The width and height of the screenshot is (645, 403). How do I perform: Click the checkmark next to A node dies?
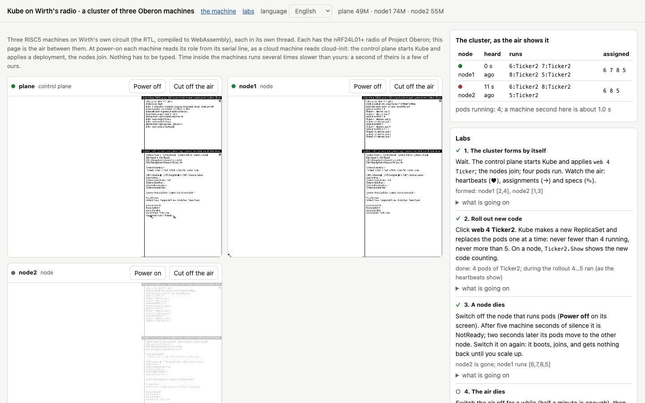click(458, 304)
